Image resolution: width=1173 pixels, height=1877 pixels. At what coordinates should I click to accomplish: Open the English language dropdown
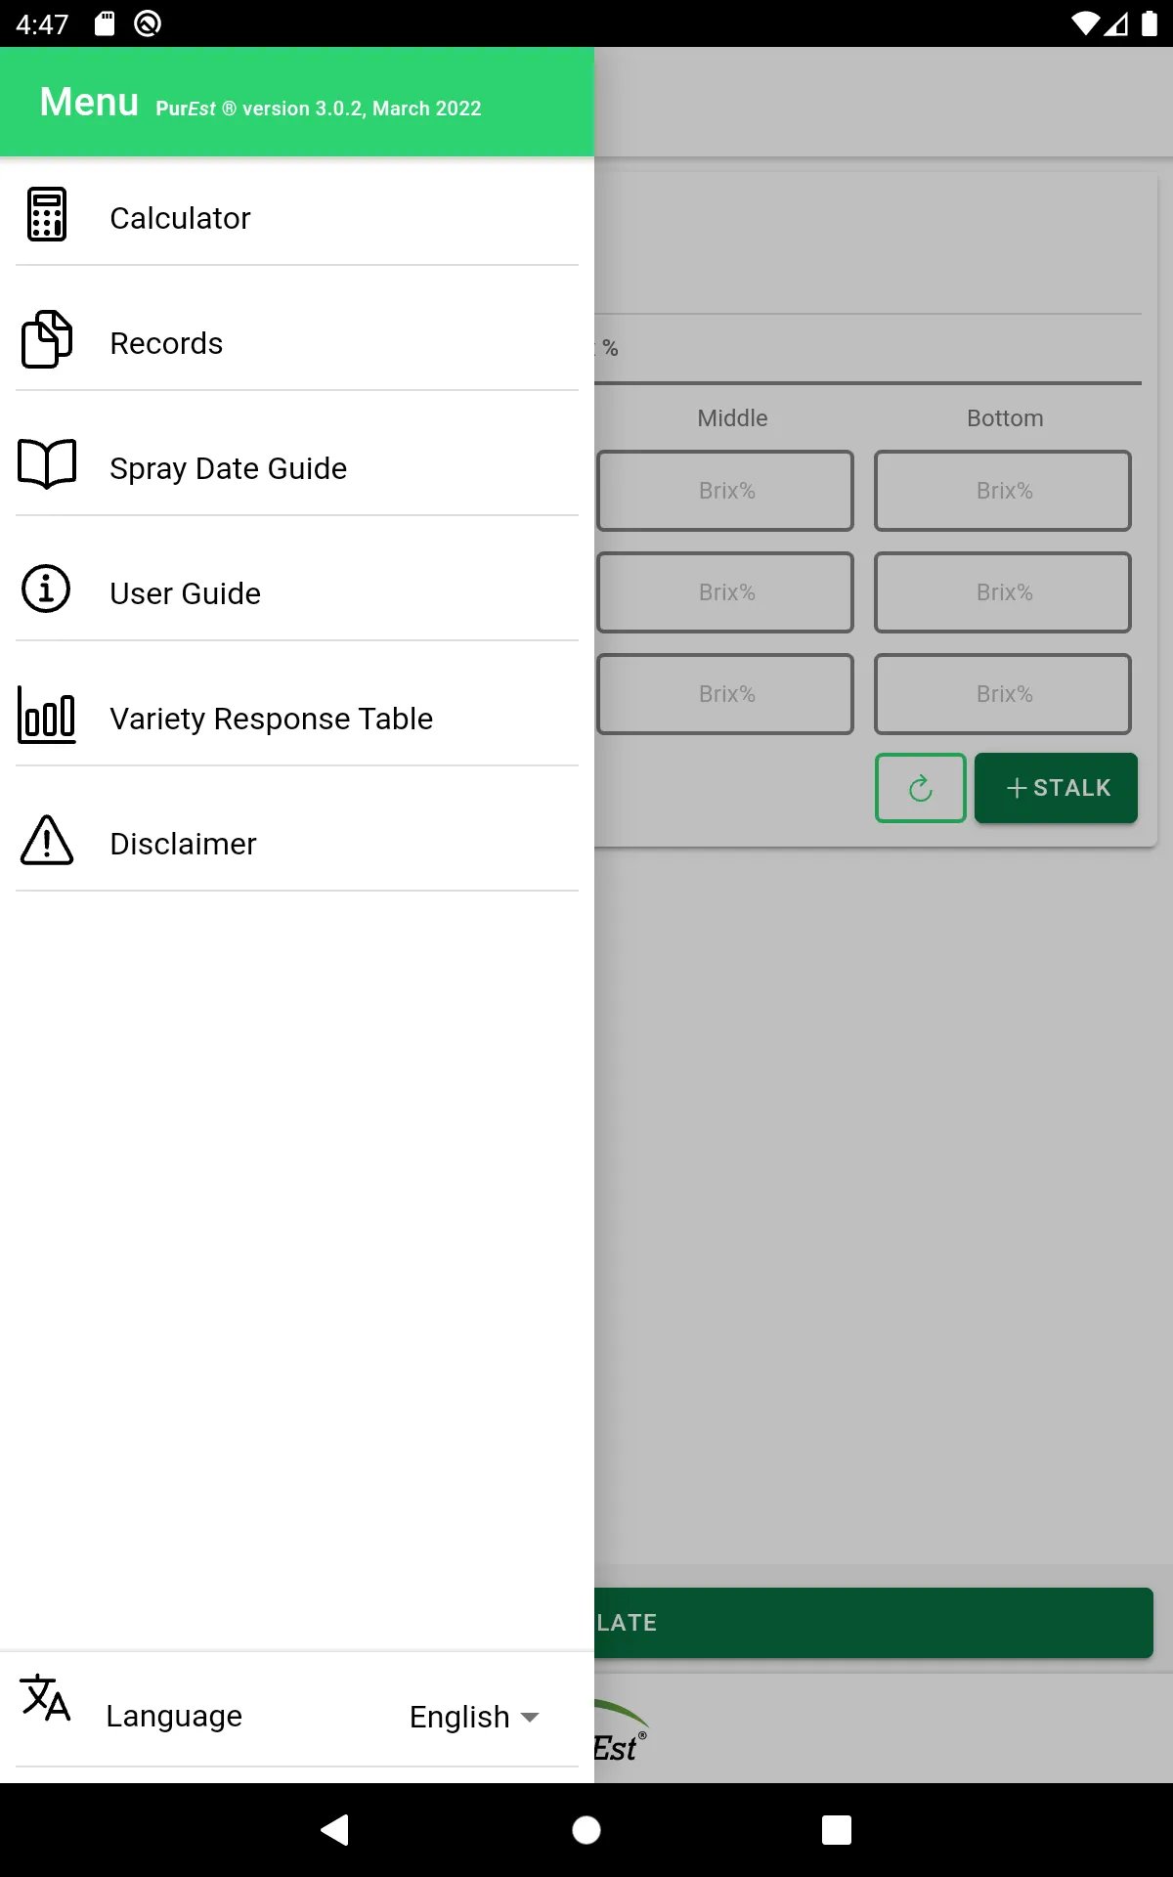tap(474, 1717)
